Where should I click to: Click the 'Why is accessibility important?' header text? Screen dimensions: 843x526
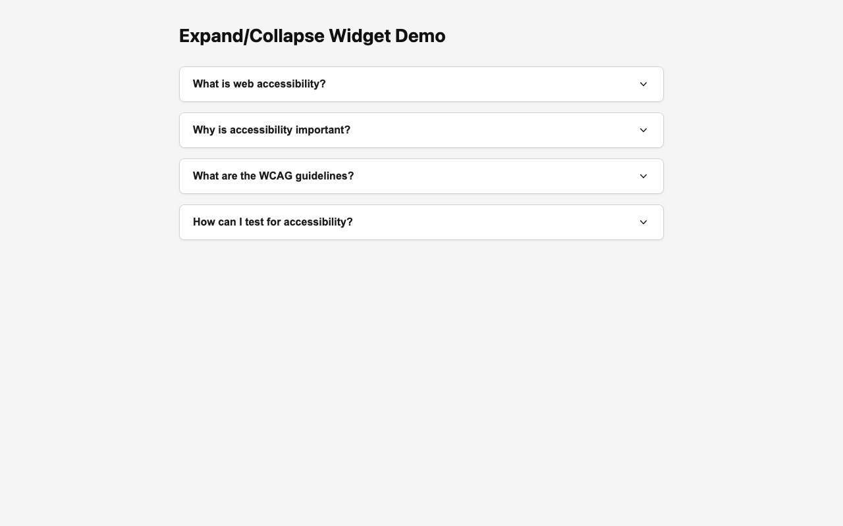pos(271,130)
